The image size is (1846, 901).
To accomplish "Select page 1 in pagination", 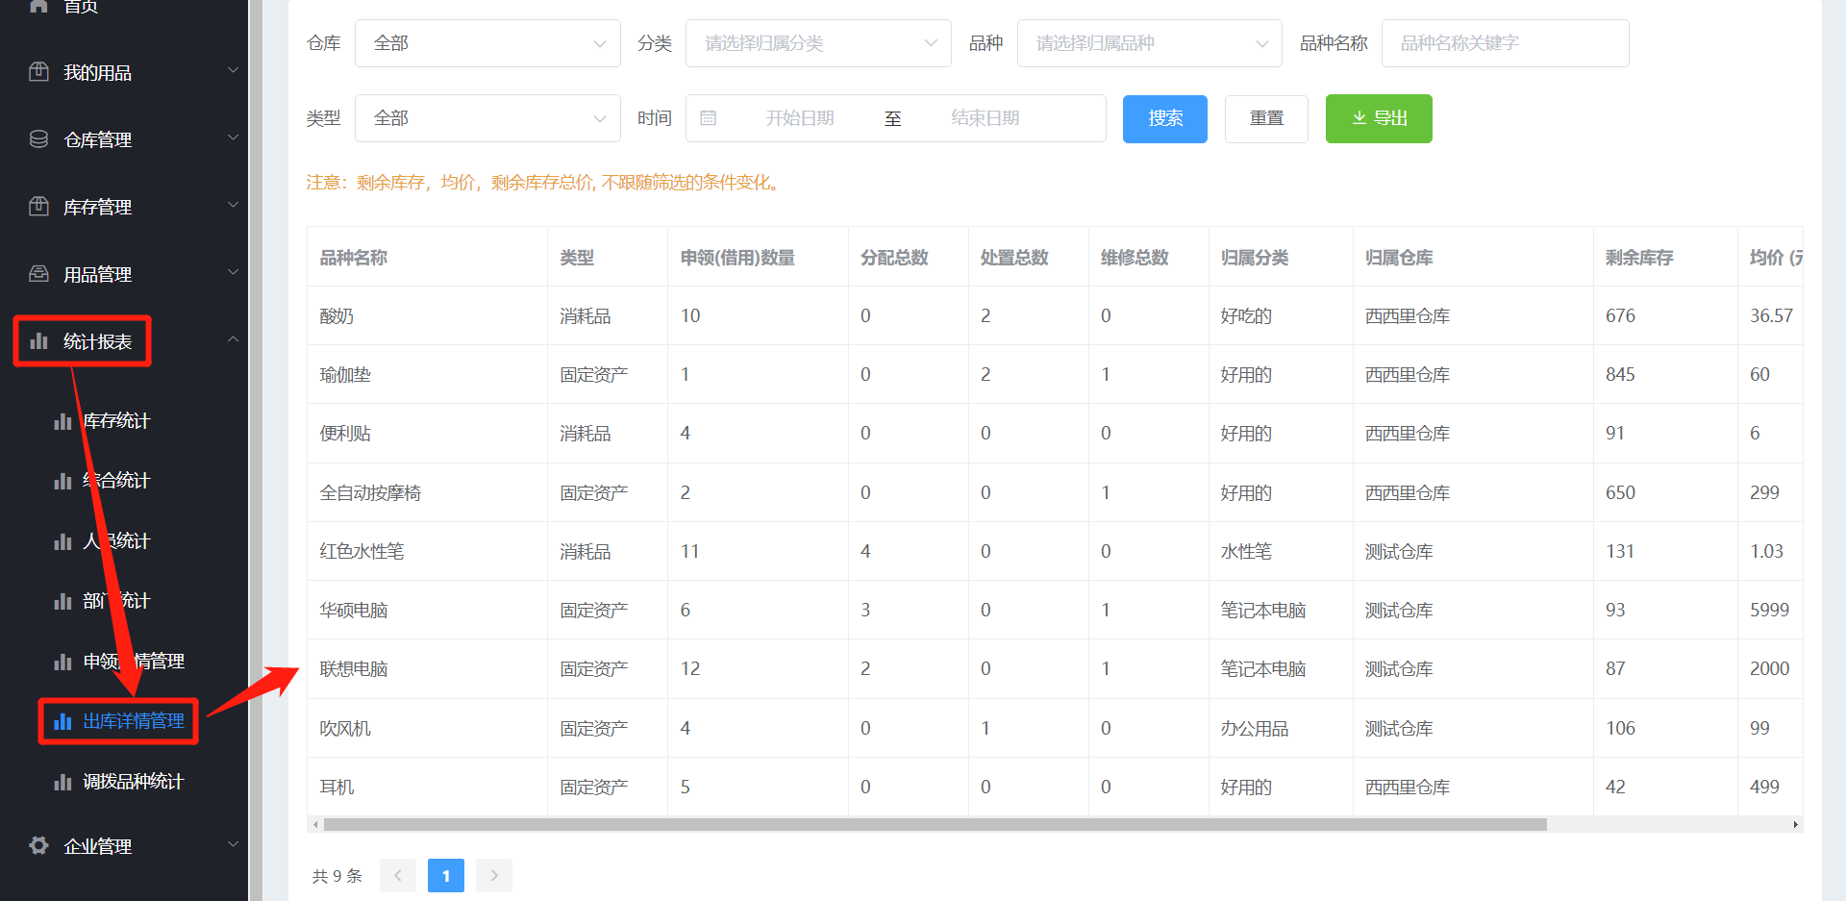I will tap(446, 875).
